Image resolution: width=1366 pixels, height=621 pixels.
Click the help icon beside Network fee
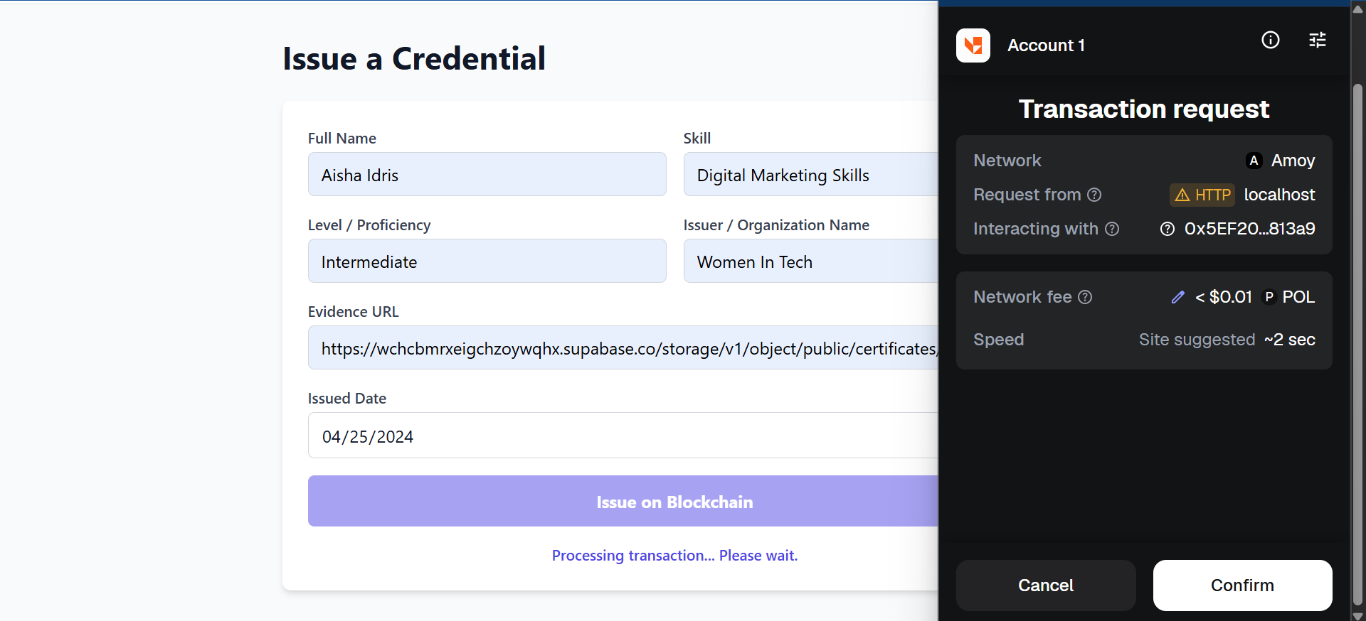pos(1085,297)
